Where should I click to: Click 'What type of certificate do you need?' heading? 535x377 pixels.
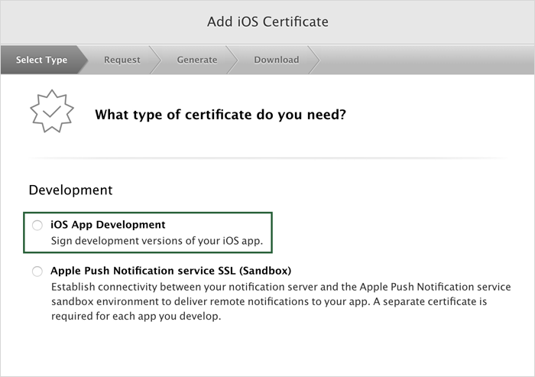coord(220,115)
